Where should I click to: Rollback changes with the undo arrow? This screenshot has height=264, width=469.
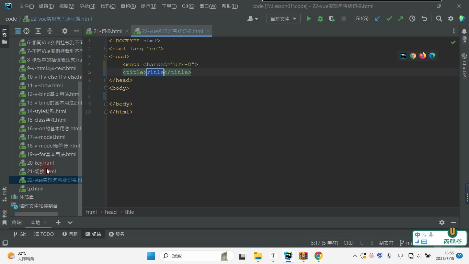coord(424,19)
